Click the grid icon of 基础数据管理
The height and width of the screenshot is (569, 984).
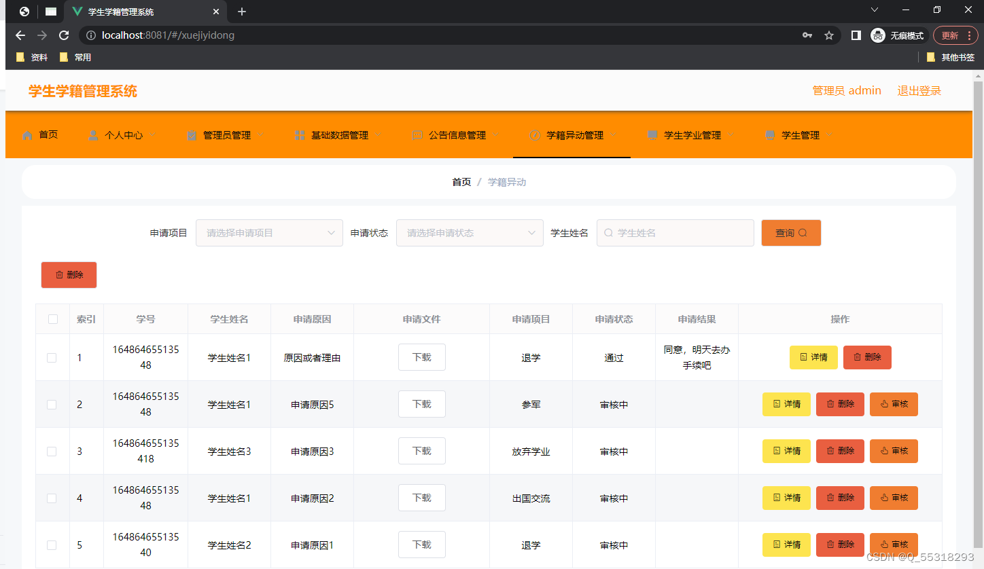300,135
